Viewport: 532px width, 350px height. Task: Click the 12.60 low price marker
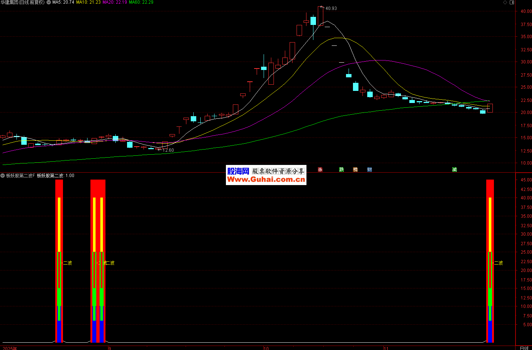pos(168,150)
